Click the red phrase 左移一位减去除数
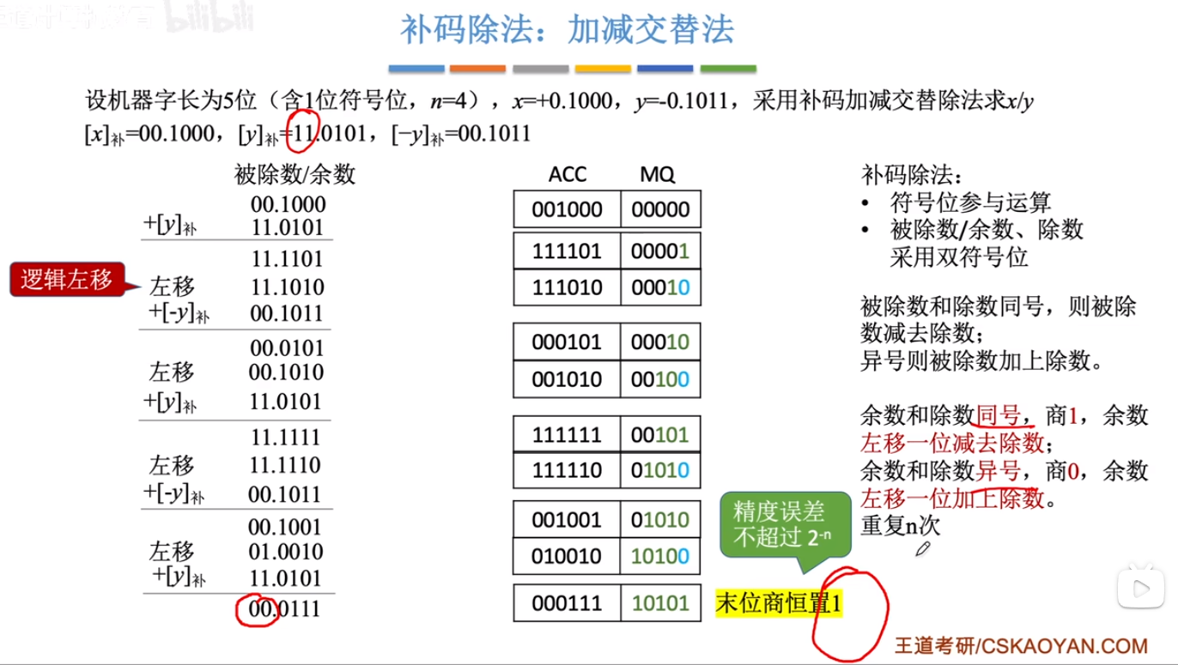1178x665 pixels. coord(951,443)
